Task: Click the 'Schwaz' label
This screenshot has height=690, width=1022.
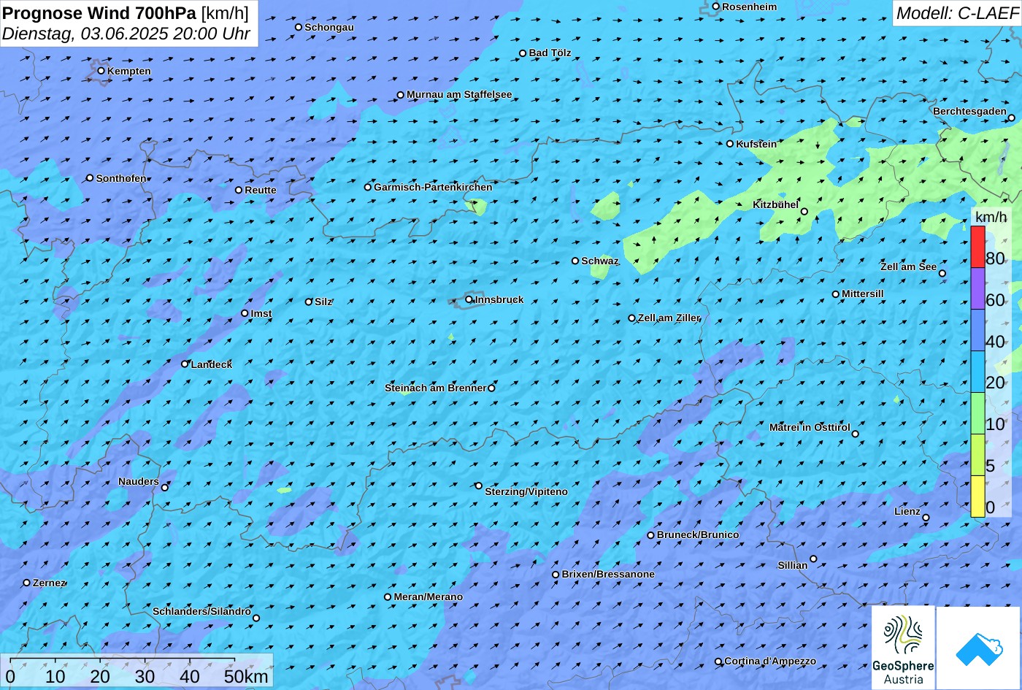Action: pyautogui.click(x=600, y=261)
